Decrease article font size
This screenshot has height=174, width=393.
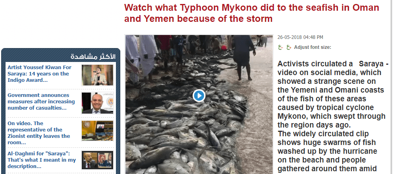coord(281,47)
